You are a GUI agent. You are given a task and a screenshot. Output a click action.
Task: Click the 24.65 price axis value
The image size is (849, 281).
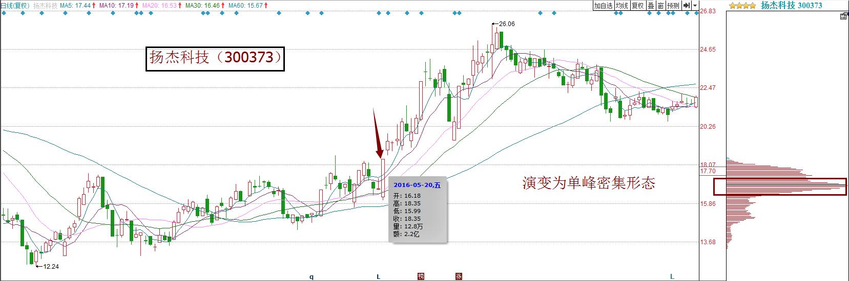[708, 50]
